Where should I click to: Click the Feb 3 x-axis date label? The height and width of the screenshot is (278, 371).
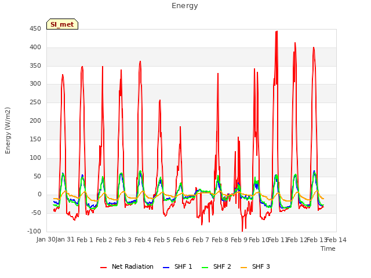123,240
